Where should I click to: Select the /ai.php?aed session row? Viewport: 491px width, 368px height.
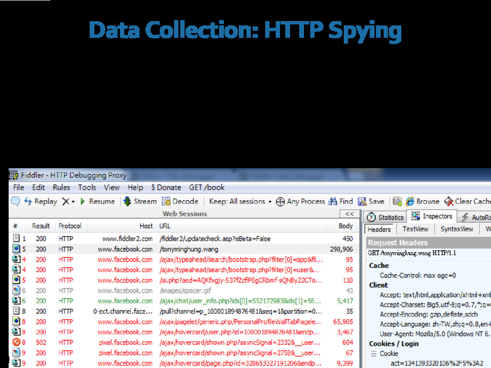185,280
